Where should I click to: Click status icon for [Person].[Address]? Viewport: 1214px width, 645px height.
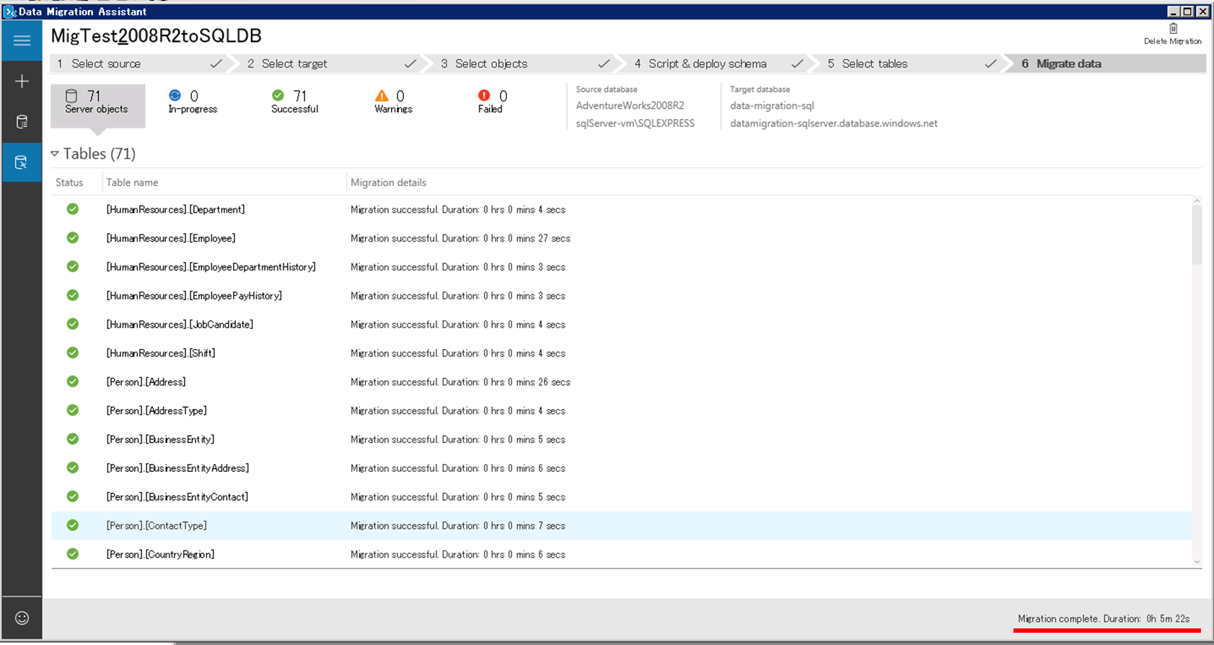pyautogui.click(x=73, y=382)
